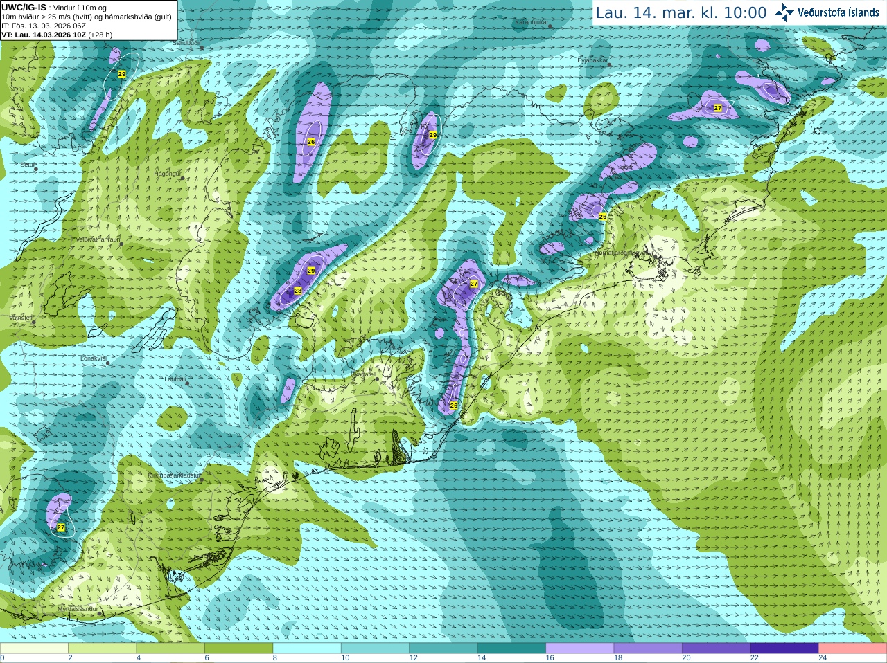The image size is (887, 663).
Task: Click the Veðurstofa Íslands name text
Action: [838, 12]
